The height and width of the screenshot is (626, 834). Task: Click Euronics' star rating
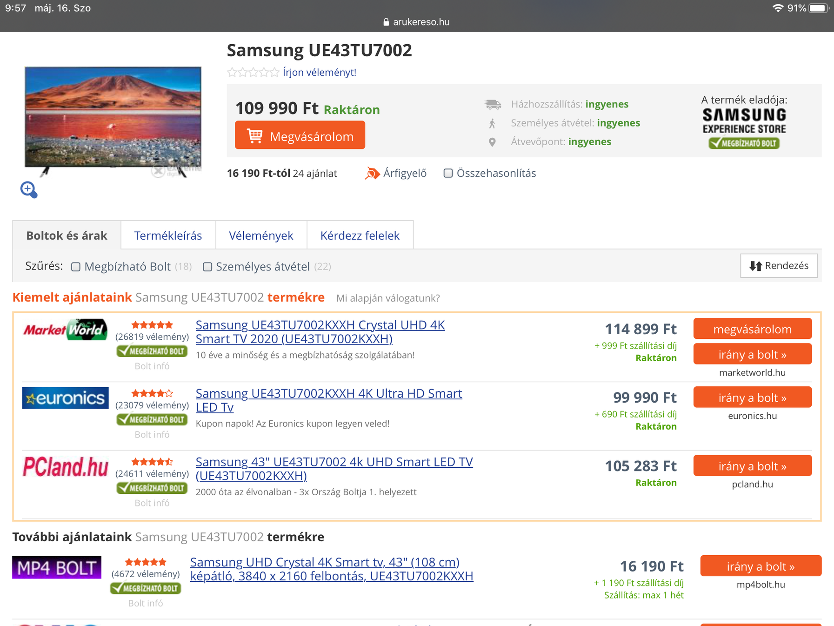pyautogui.click(x=152, y=393)
